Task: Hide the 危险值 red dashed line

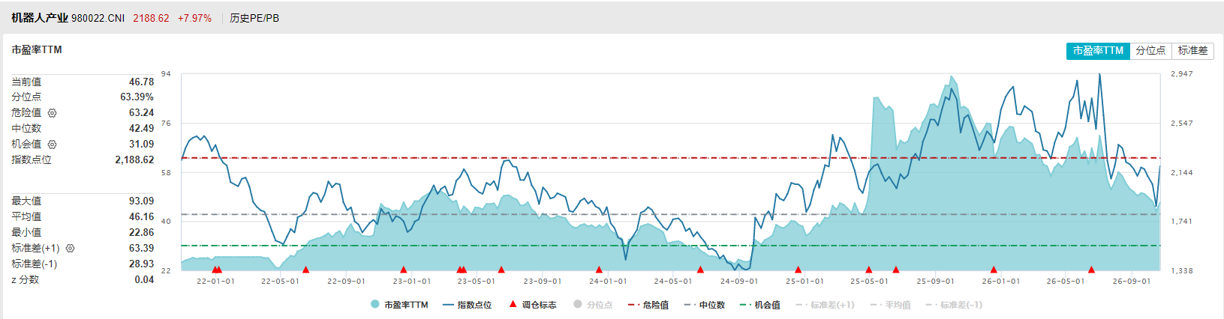Action: click(x=648, y=305)
